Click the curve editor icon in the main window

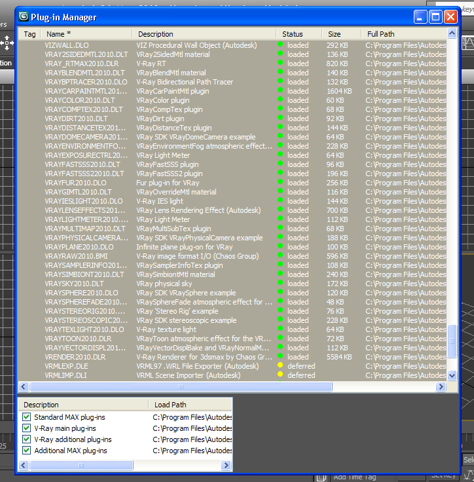(x=468, y=43)
